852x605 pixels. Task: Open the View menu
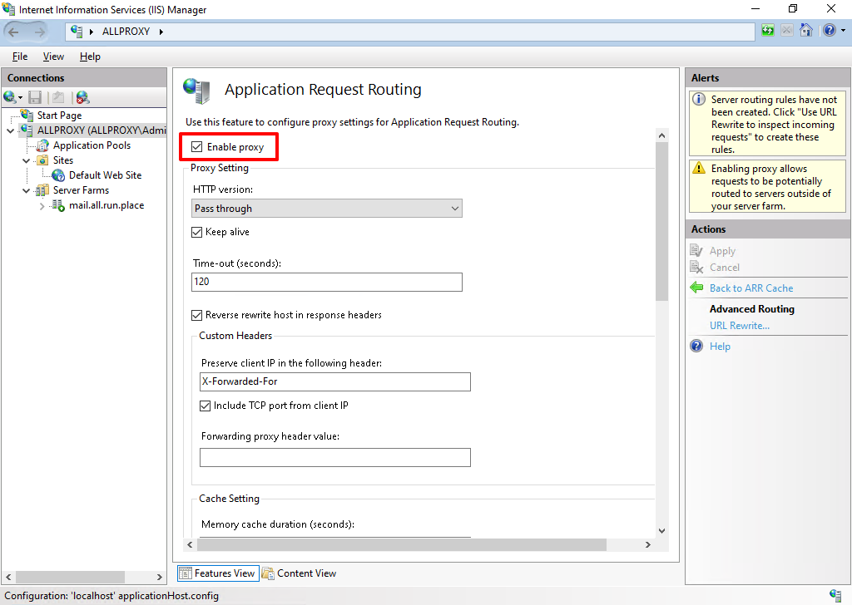(x=53, y=57)
